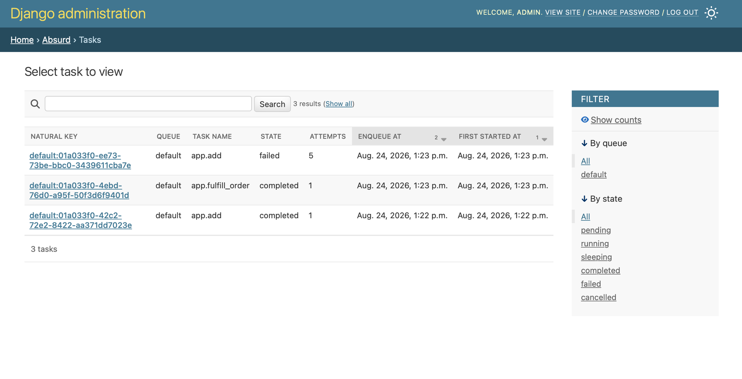Click the Enqueue At column header

click(380, 136)
